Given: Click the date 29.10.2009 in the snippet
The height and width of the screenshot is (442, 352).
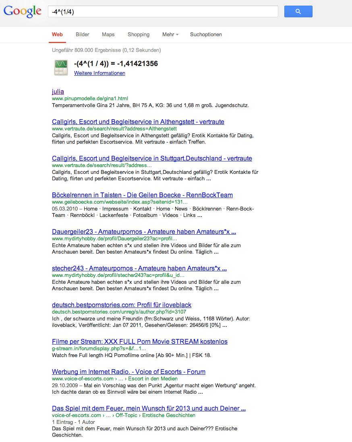Looking at the screenshot, I should 65,386.
